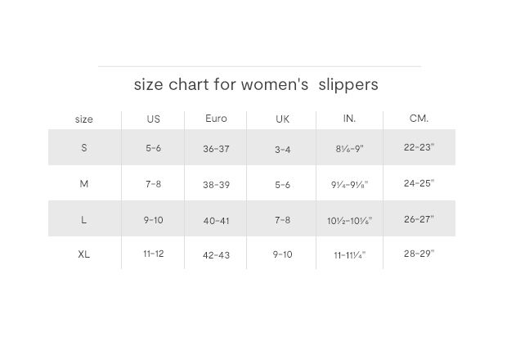Image resolution: width=507 pixels, height=355 pixels.
Task: Click the 'UK' column header
Action: pyautogui.click(x=282, y=119)
